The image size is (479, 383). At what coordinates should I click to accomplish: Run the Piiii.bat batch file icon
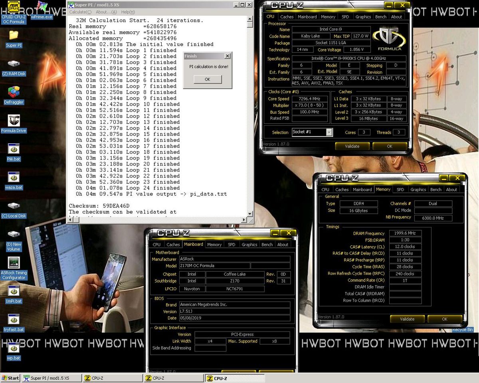coord(14,152)
